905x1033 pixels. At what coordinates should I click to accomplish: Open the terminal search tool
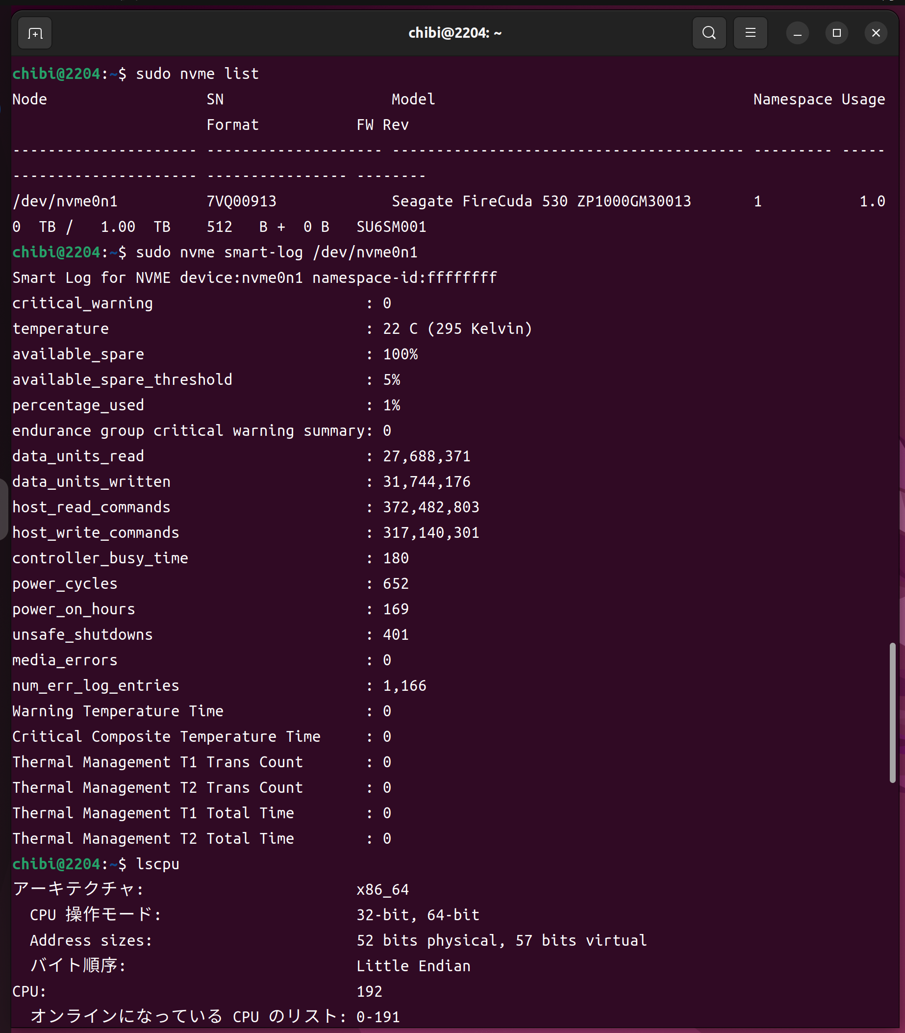pos(708,33)
